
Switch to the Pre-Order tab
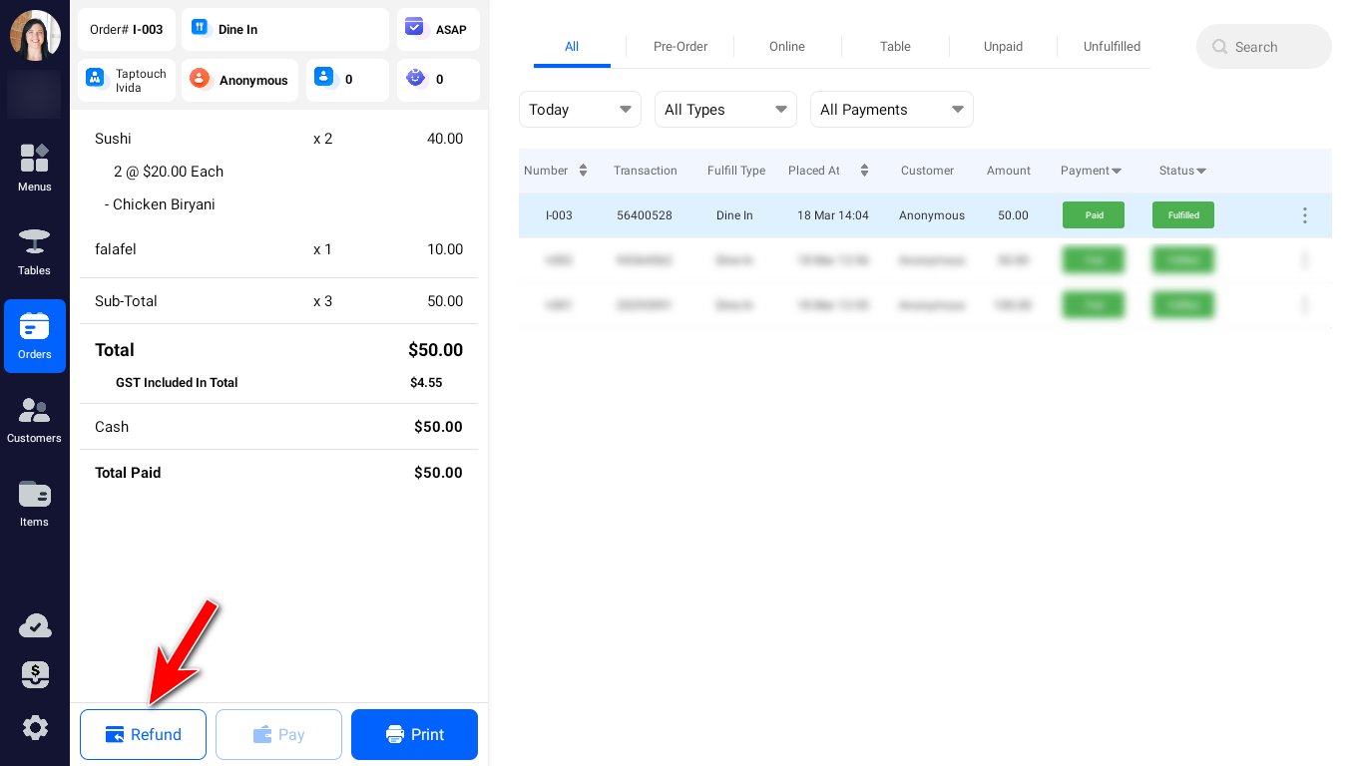(680, 47)
